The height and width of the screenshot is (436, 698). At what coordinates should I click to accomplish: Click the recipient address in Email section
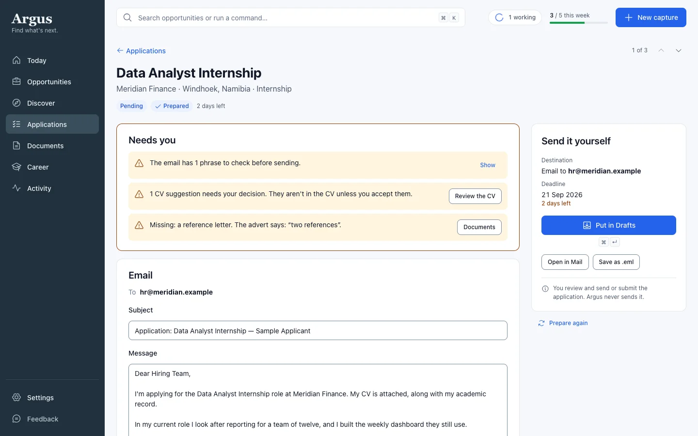pos(176,292)
